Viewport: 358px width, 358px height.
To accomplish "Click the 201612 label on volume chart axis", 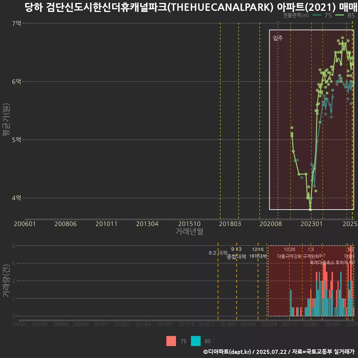I will coord(206,324).
